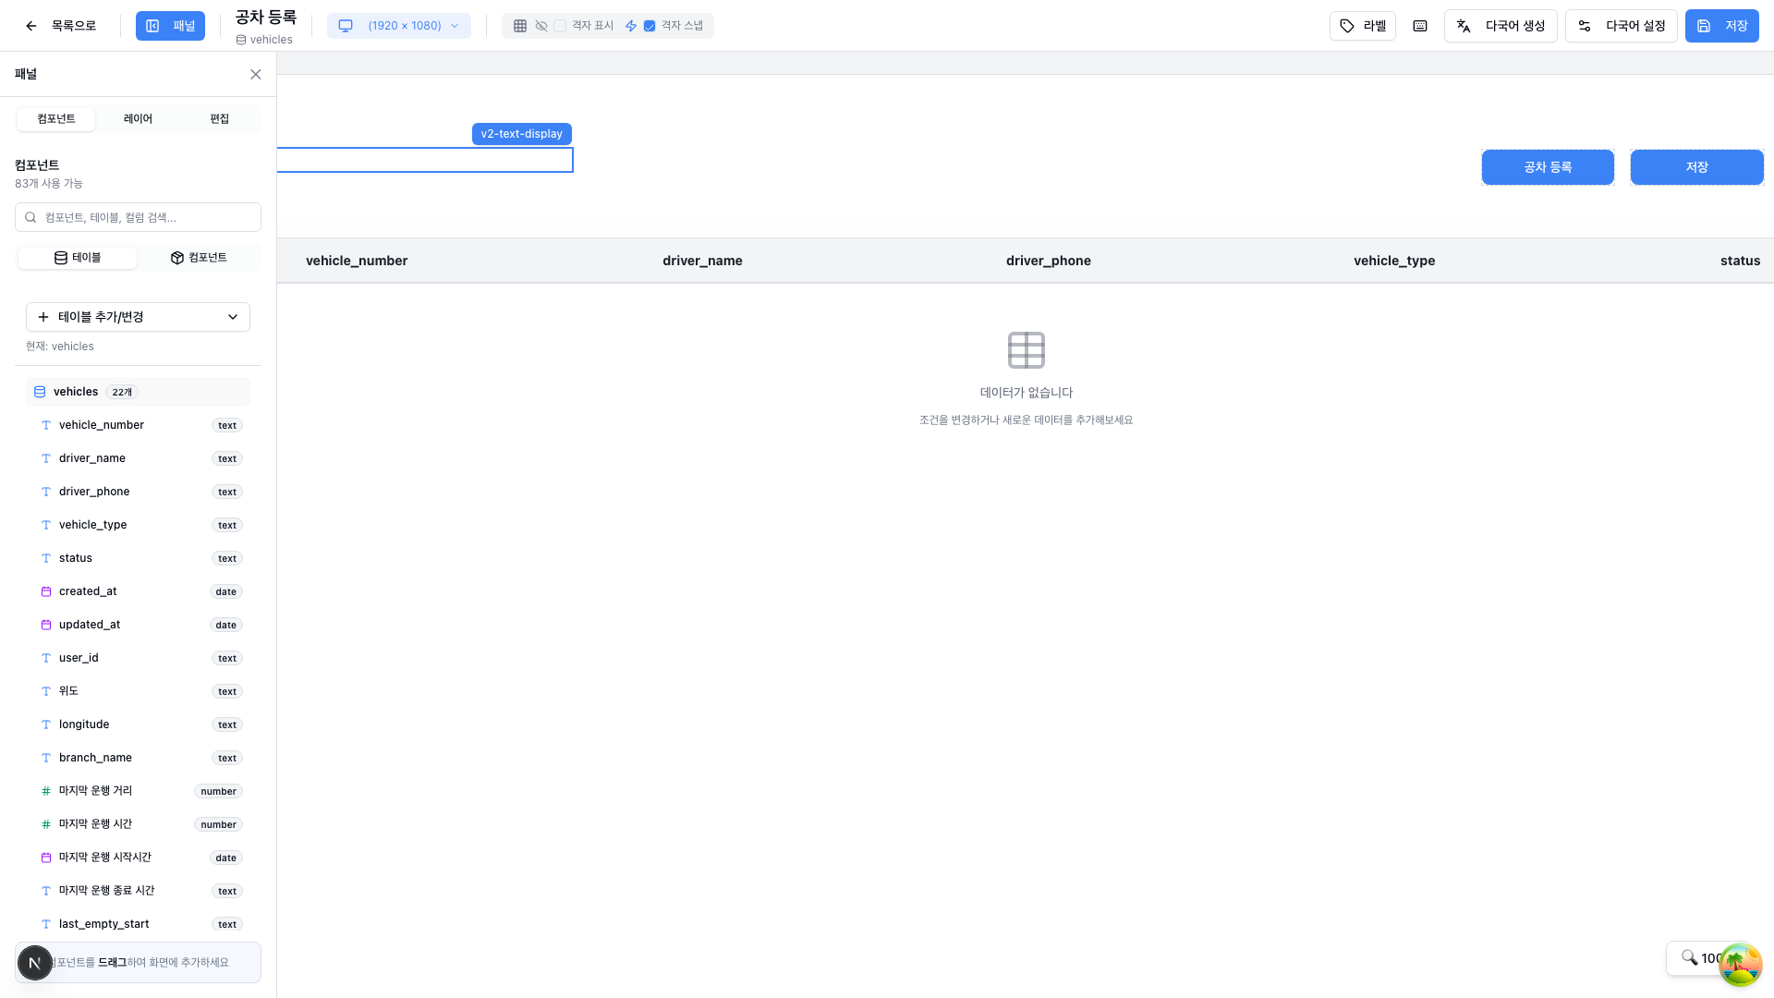The width and height of the screenshot is (1774, 998).
Task: Click 다국어 생성 translate button
Action: [1501, 26]
